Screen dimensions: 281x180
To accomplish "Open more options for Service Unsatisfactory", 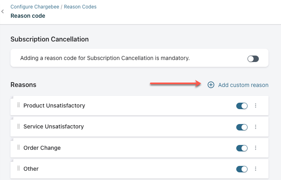I will 256,127.
